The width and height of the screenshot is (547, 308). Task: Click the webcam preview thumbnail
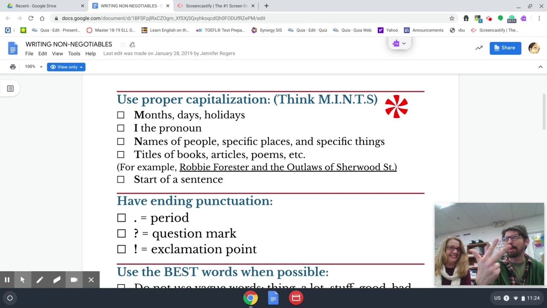tap(489, 244)
